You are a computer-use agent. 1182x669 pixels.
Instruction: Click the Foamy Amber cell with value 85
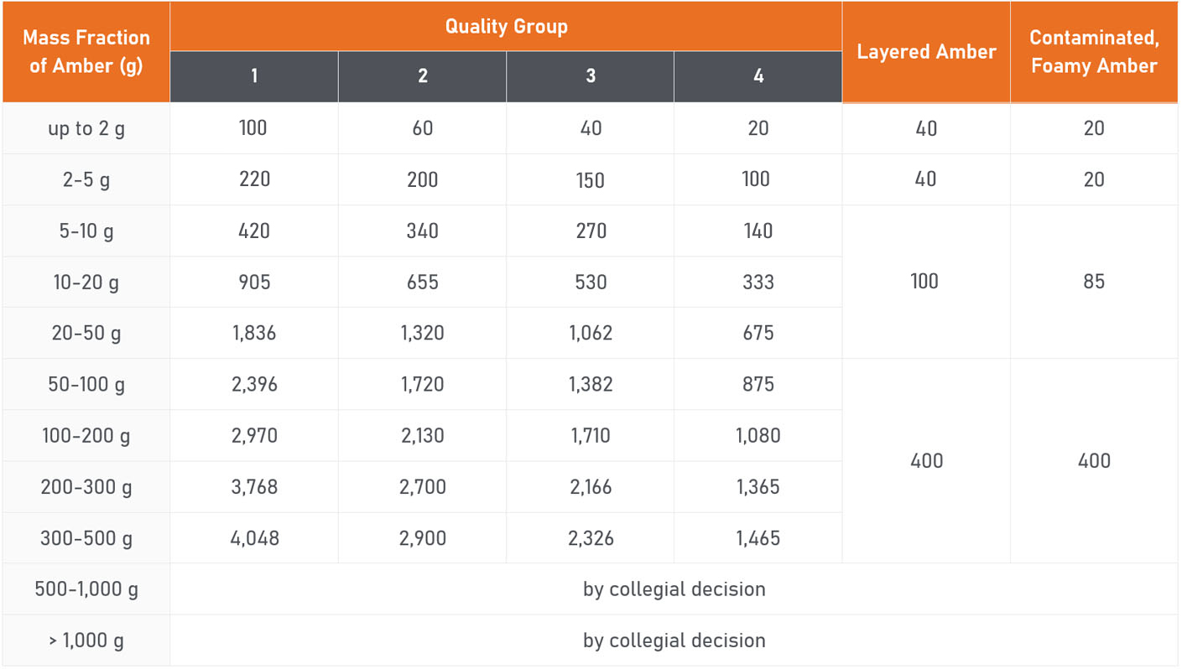(1094, 282)
